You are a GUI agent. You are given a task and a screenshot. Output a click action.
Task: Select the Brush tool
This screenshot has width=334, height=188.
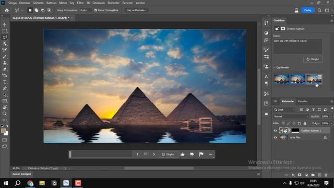pyautogui.click(x=5, y=56)
